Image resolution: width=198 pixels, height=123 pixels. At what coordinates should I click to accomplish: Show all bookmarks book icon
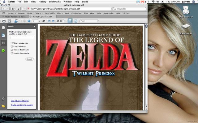click(4, 13)
